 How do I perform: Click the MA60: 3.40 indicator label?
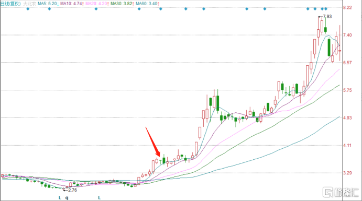[147, 4]
